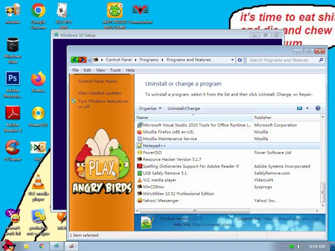Open the Organize dropdown

point(150,108)
